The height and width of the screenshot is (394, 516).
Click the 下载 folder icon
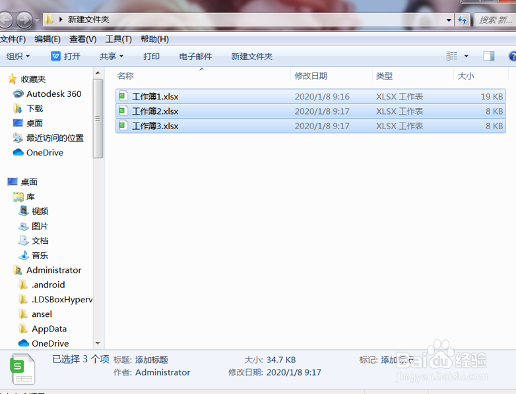[18, 109]
